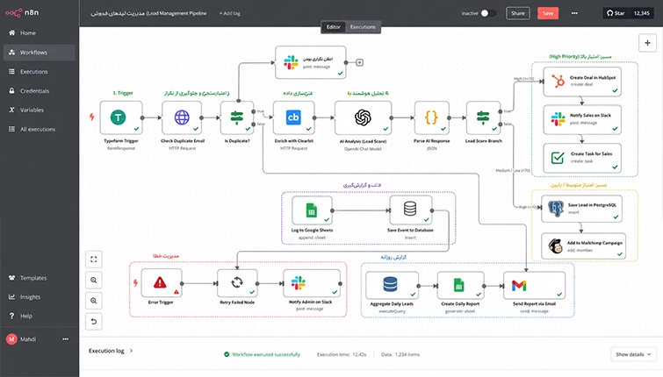This screenshot has height=377, width=663.
Task: Open the Enrich with Clearbit node
Action: click(x=293, y=117)
